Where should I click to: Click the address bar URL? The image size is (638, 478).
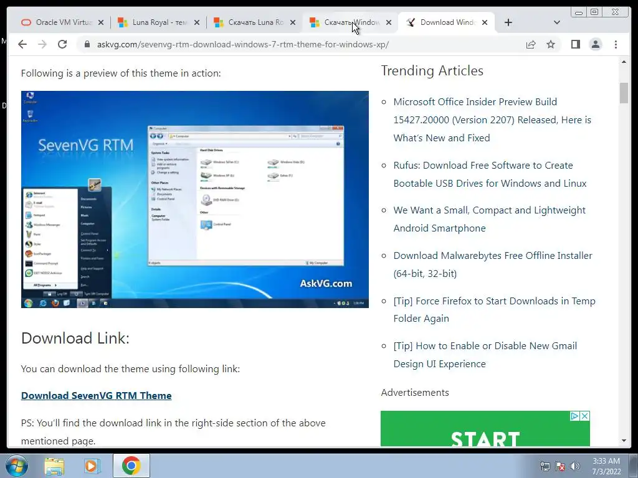243,44
